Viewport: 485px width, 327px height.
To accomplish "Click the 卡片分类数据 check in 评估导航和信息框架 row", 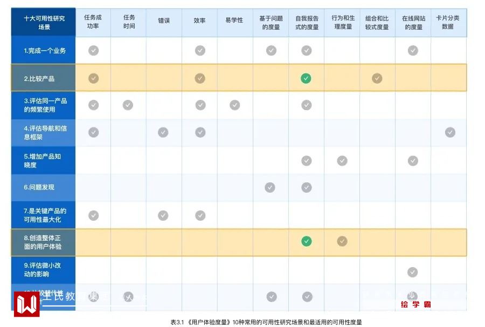I will pos(450,132).
